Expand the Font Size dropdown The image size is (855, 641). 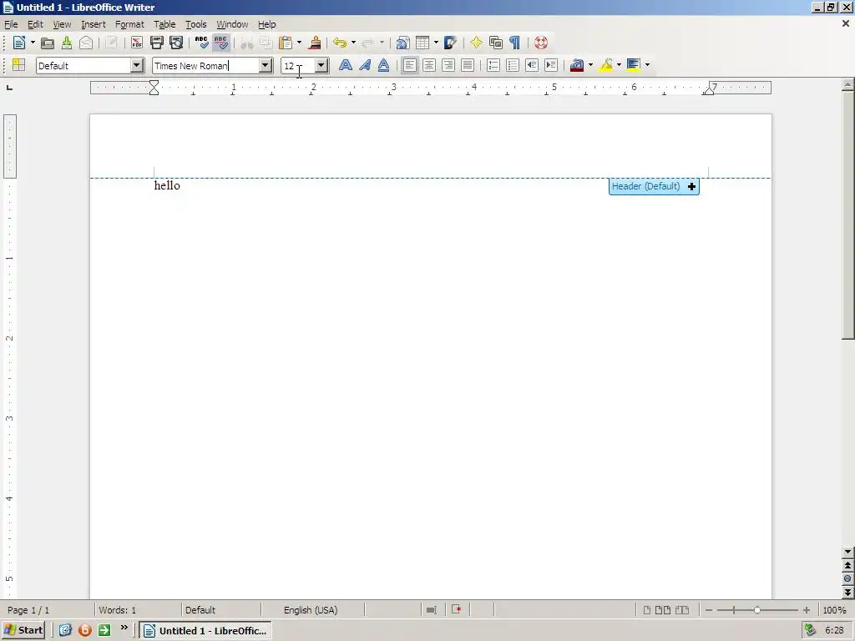[321, 65]
